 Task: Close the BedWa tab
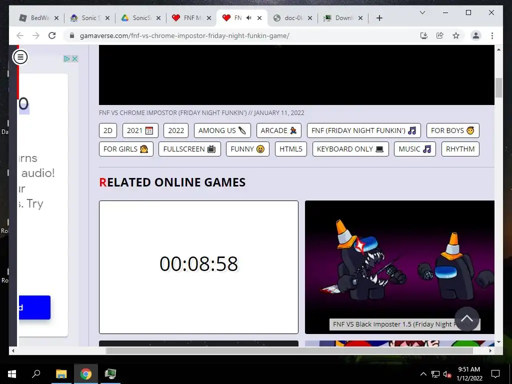click(56, 18)
